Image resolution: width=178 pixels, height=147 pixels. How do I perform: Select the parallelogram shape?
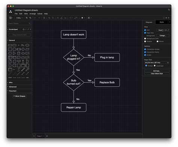27,49
